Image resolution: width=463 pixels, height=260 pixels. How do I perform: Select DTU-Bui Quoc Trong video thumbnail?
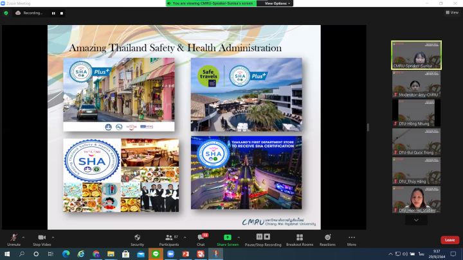tap(416, 142)
